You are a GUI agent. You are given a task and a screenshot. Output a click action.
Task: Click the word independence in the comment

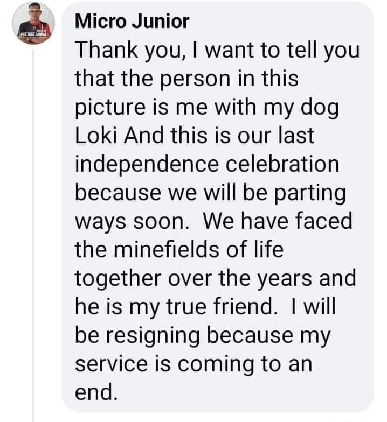(x=147, y=165)
